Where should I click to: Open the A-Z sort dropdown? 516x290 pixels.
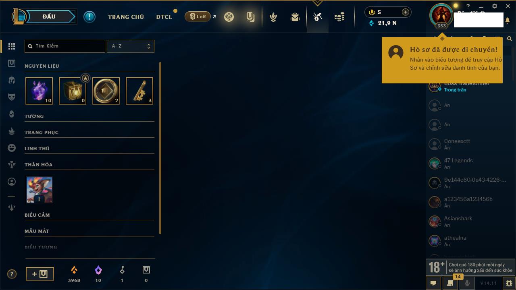[x=131, y=46]
